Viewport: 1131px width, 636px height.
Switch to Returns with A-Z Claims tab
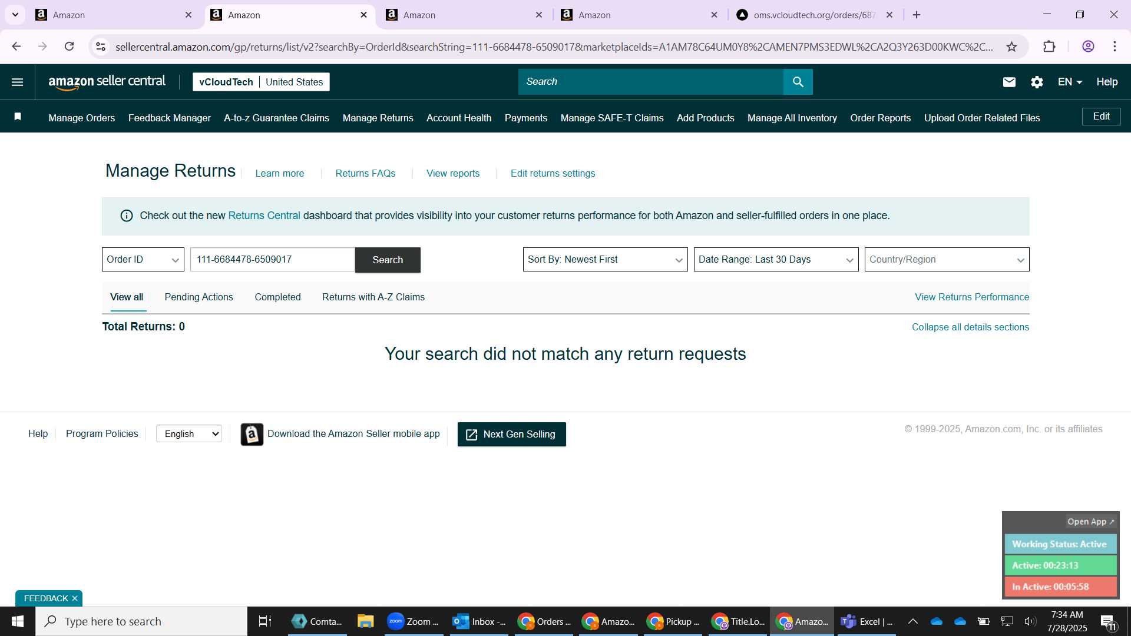click(x=373, y=297)
